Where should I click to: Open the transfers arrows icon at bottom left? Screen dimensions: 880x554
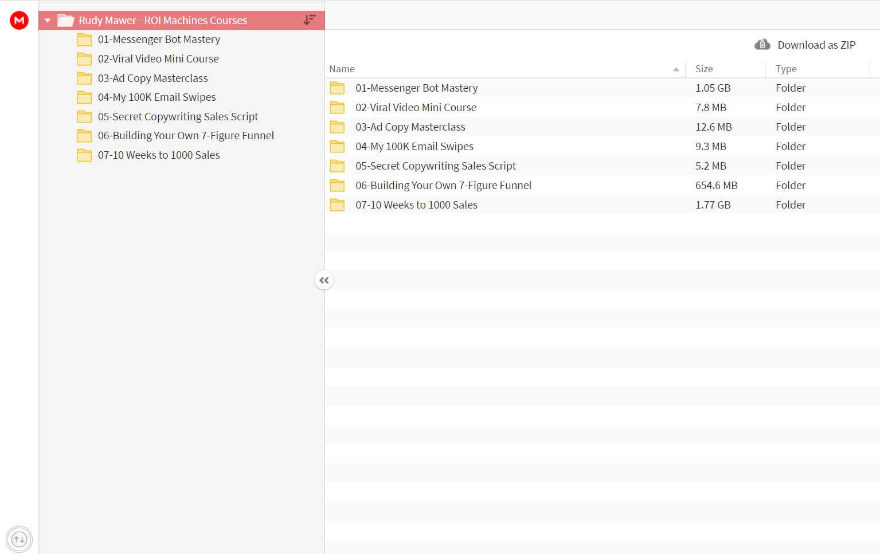19,539
